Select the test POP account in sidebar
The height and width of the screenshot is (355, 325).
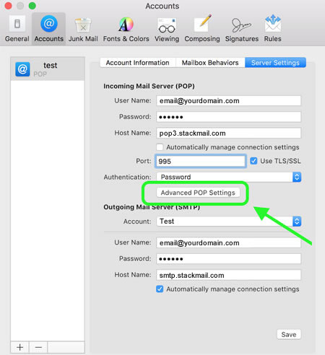pos(48,69)
